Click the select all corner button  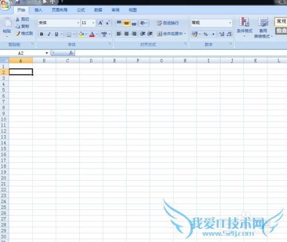pyautogui.click(x=5, y=61)
